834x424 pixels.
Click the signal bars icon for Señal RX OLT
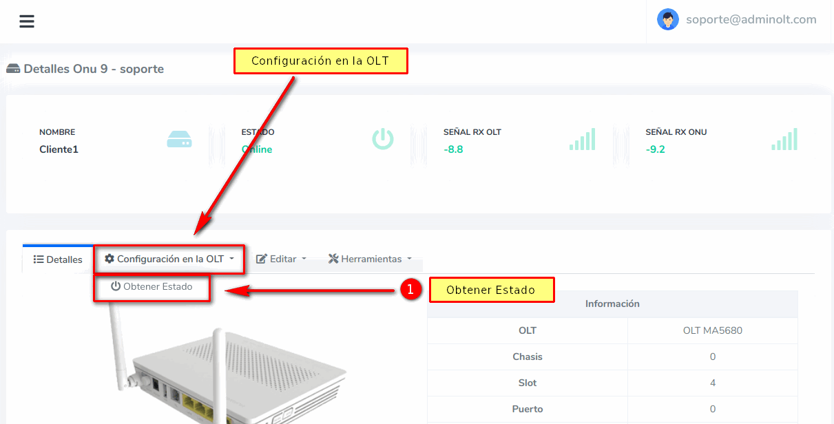click(x=582, y=139)
